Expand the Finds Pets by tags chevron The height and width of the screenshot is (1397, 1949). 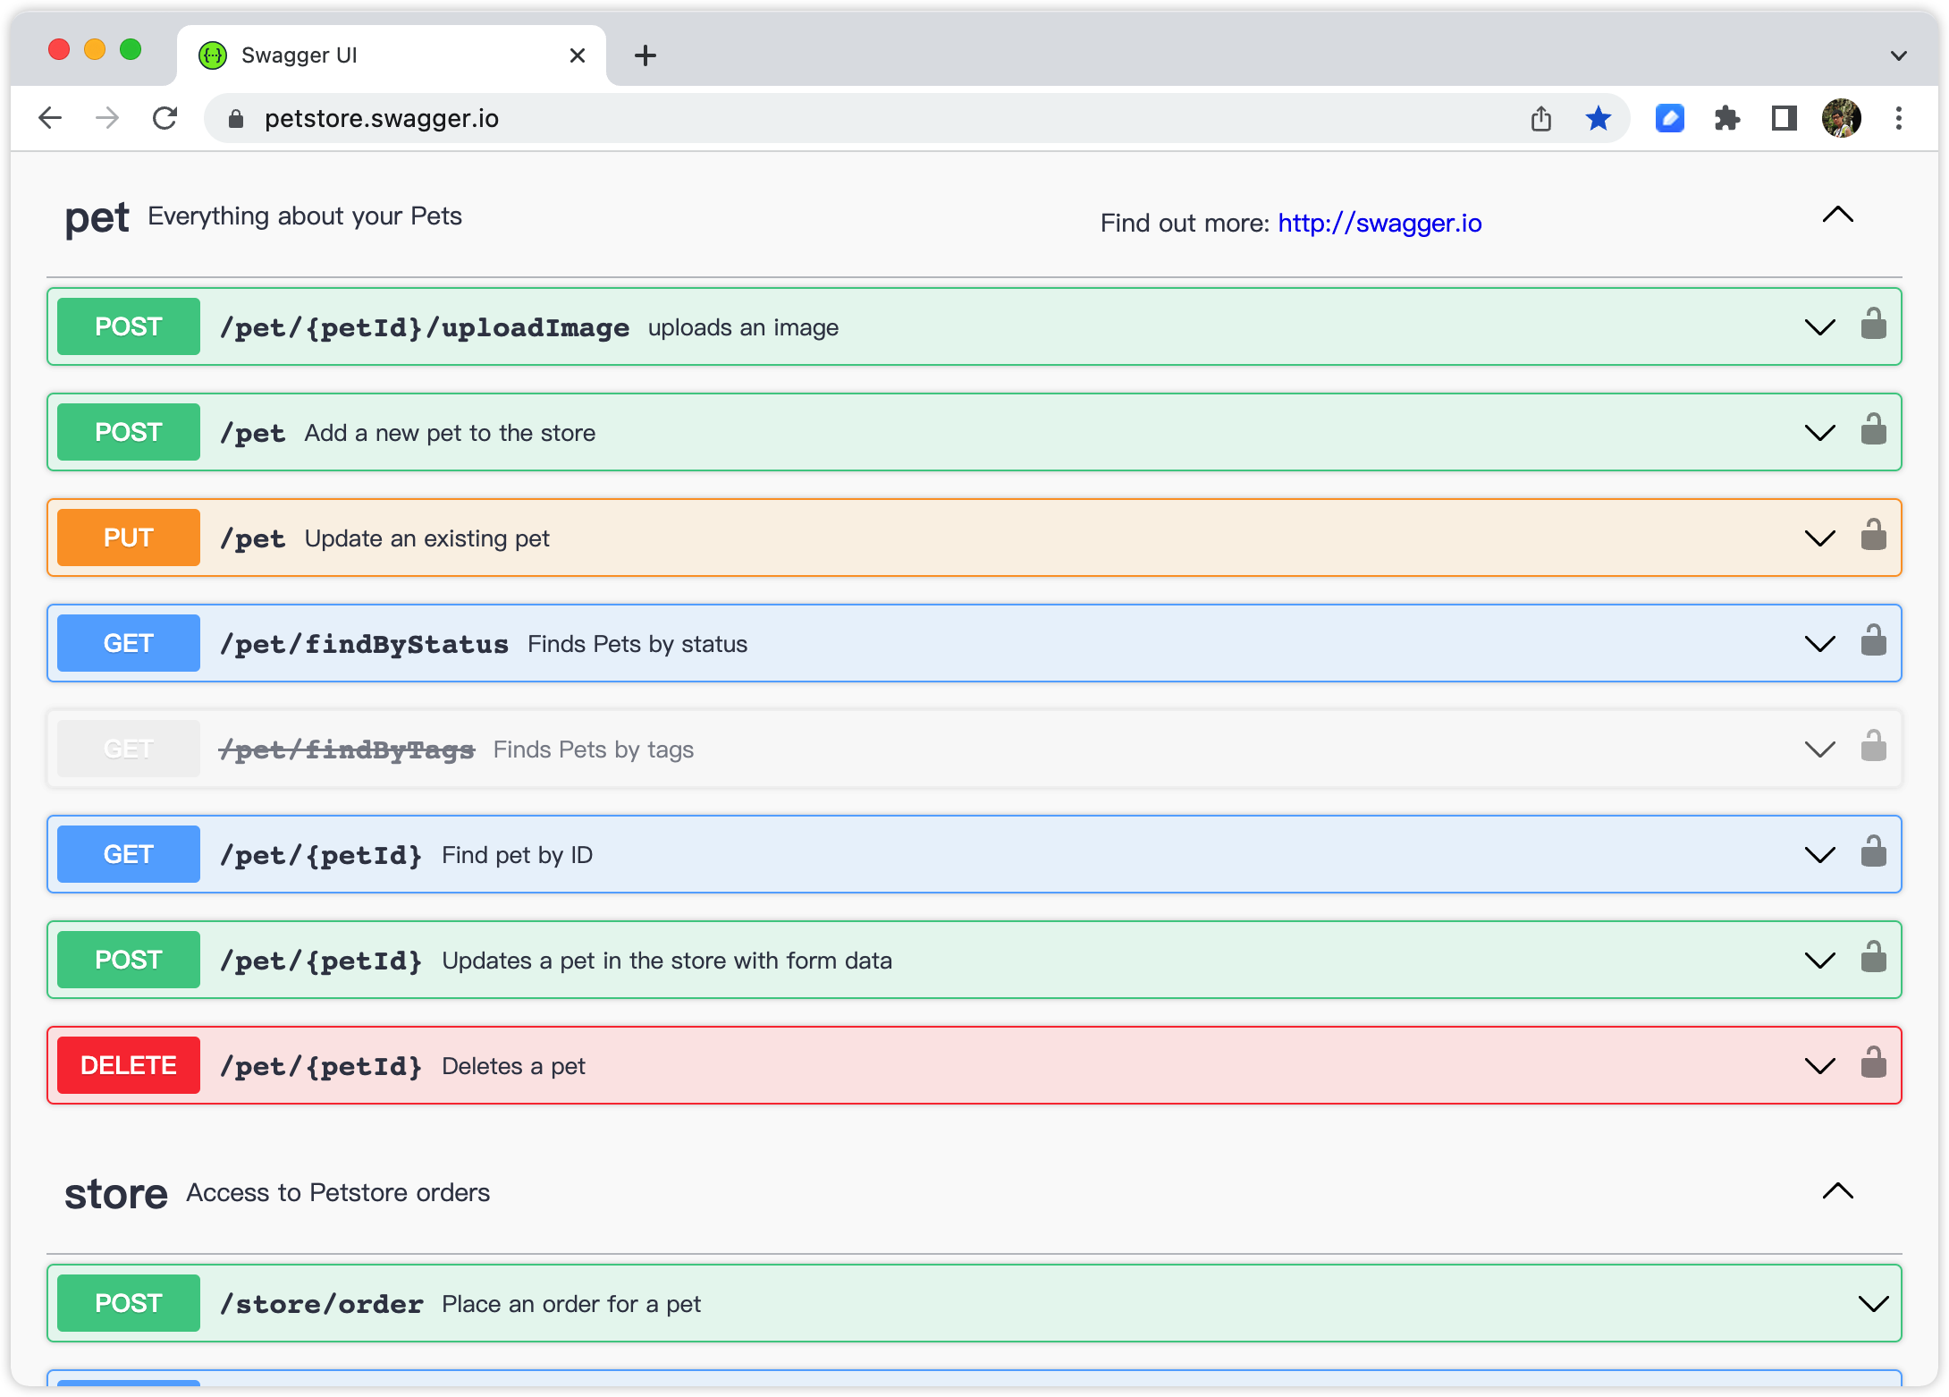pos(1819,749)
